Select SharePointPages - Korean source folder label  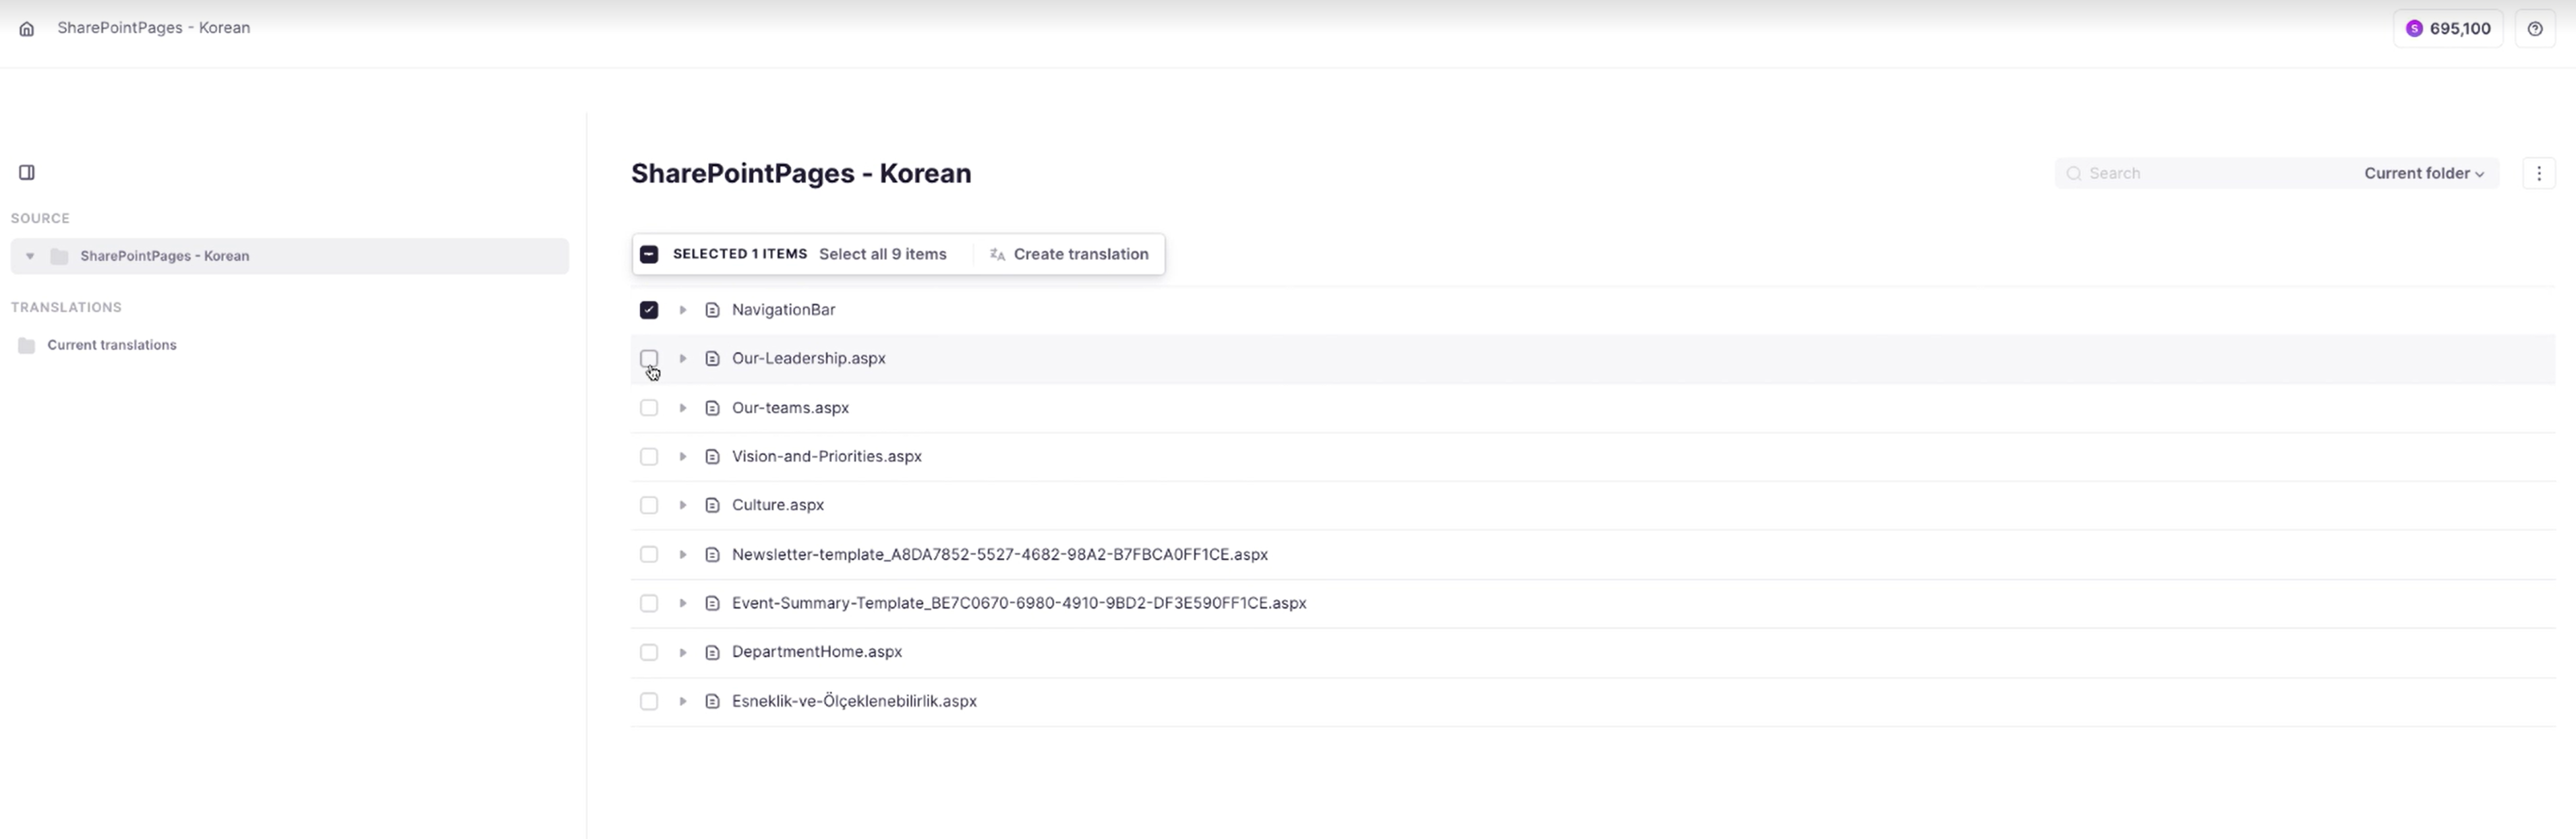tap(165, 257)
